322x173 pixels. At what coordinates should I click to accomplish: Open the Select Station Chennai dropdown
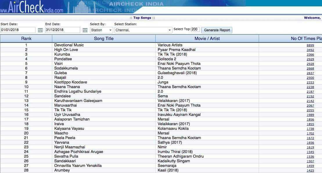pos(143,30)
